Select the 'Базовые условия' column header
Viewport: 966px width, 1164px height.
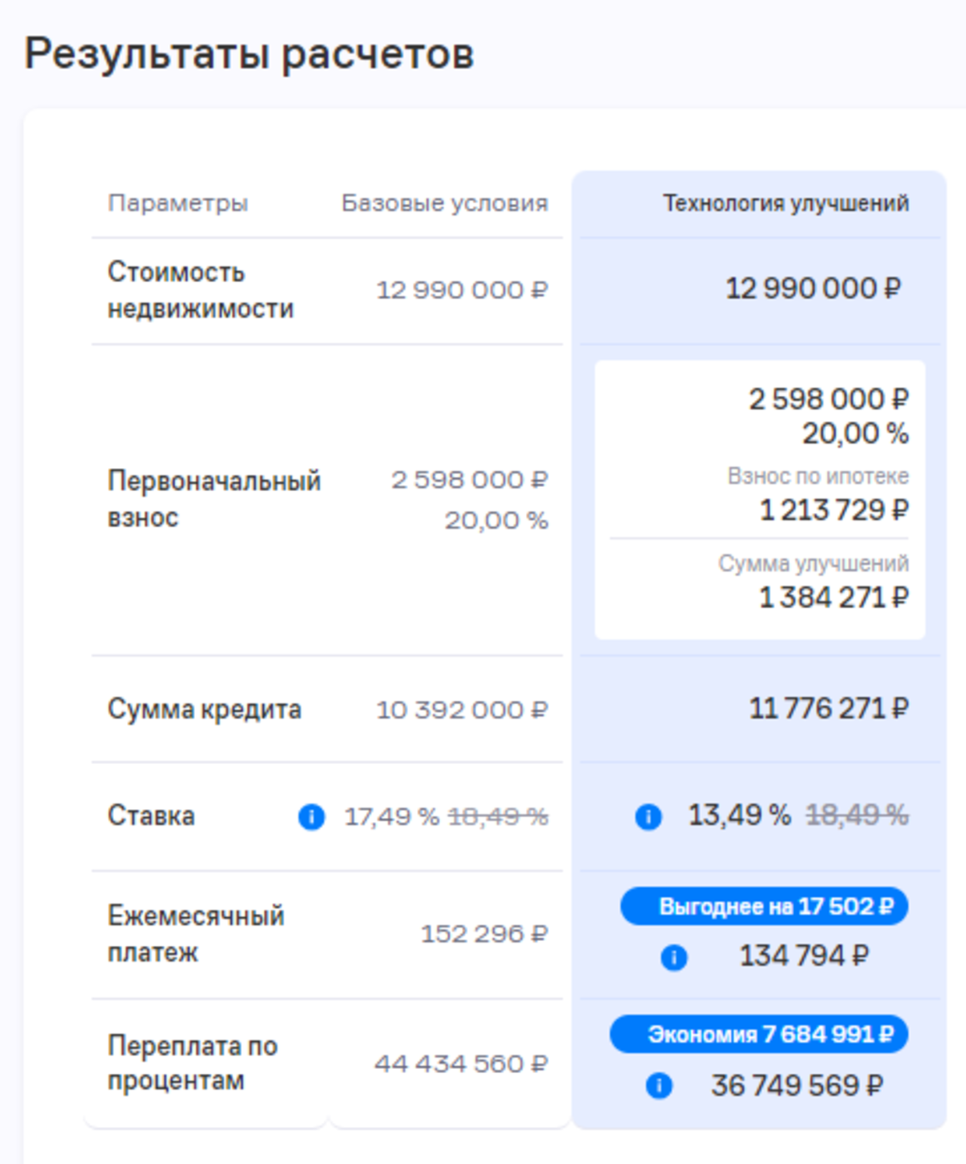[x=445, y=203]
